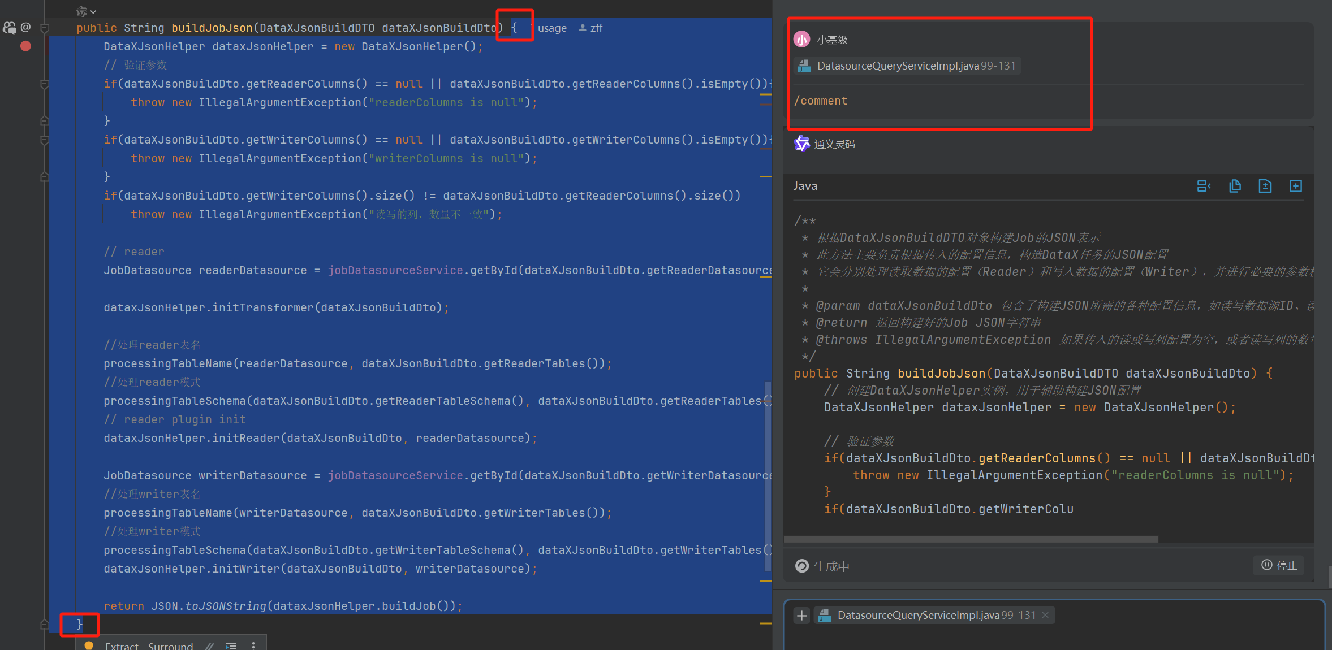Copy the generated Java code block

[1235, 186]
